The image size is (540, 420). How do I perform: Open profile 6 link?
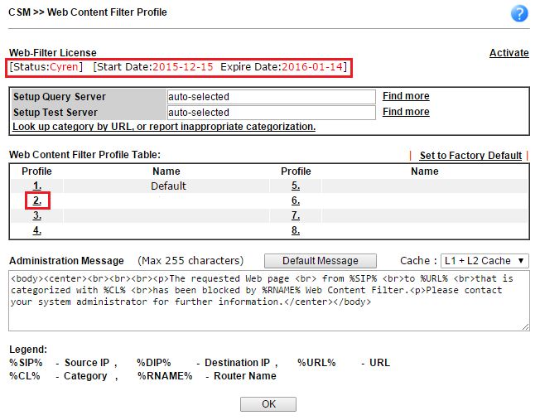click(296, 200)
